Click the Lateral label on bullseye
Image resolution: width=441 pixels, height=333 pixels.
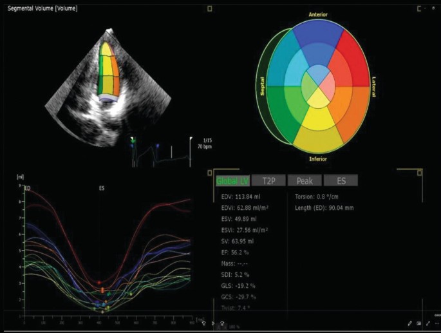374,87
